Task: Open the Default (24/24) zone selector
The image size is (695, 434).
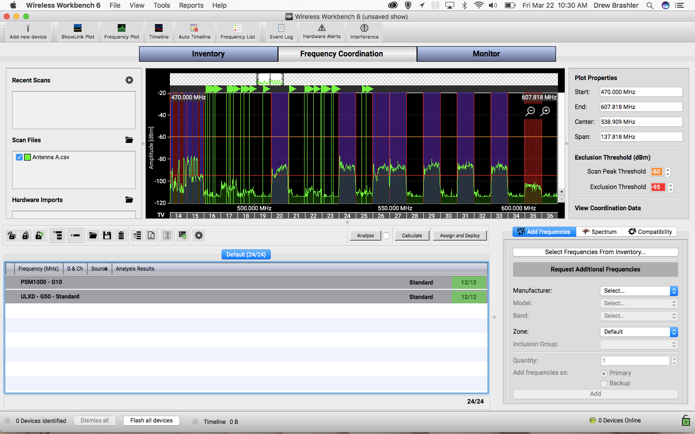Action: [x=246, y=254]
